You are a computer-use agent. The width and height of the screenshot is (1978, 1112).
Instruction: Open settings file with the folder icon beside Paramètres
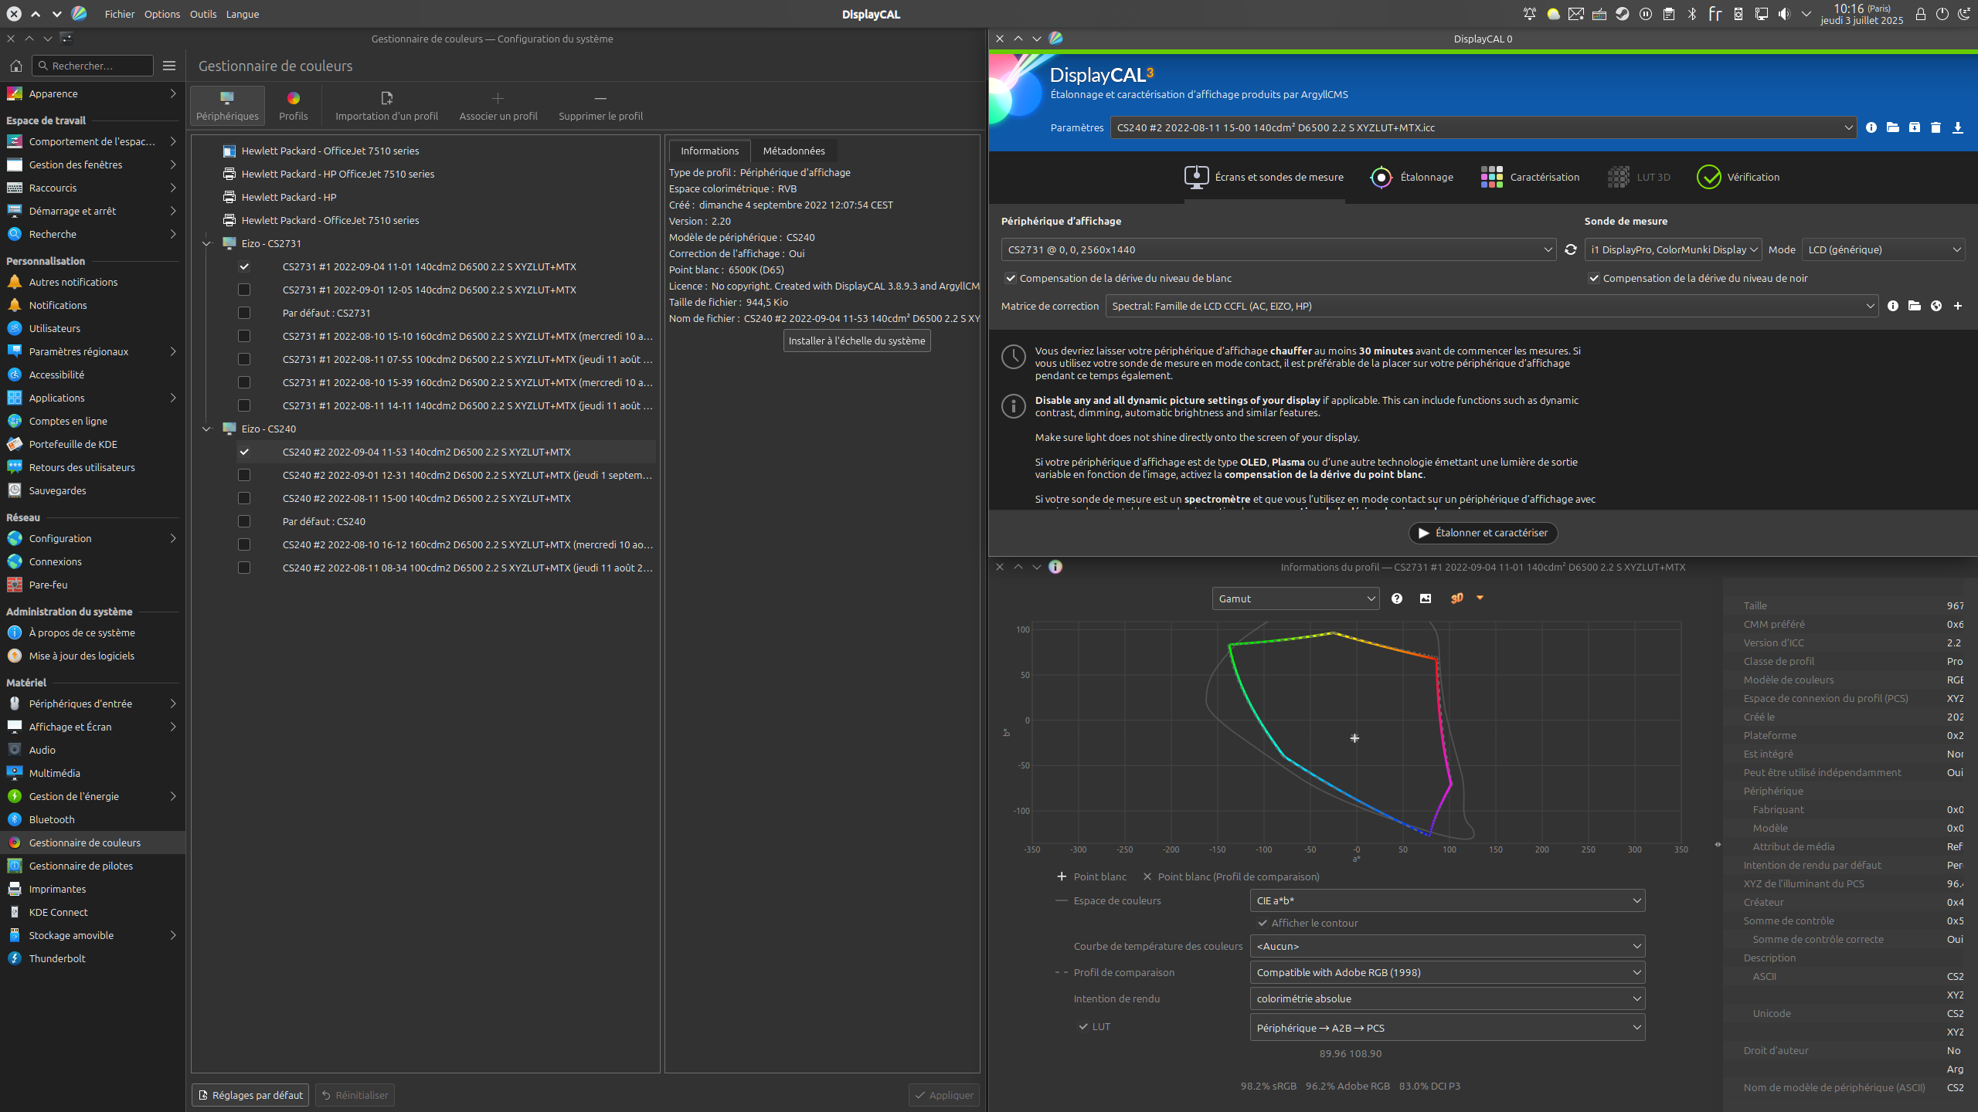(x=1892, y=127)
